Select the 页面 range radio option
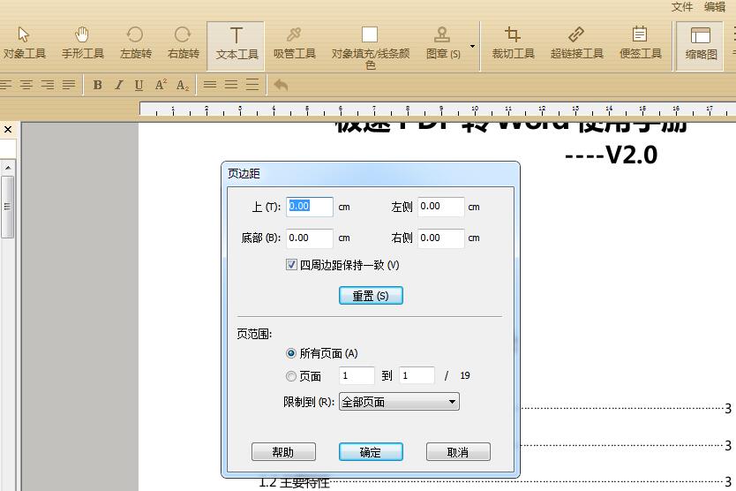 291,376
